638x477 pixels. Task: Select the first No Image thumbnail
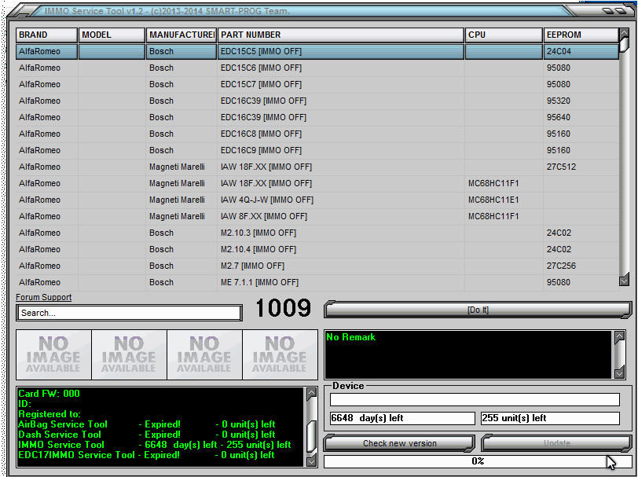[53, 354]
